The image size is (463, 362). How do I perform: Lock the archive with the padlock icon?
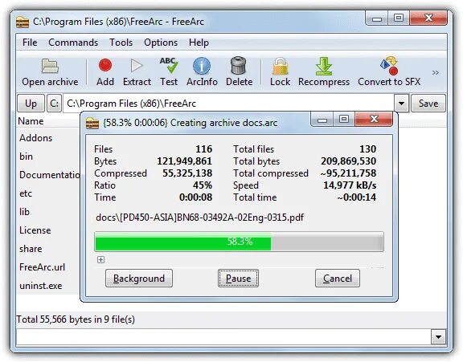click(280, 66)
